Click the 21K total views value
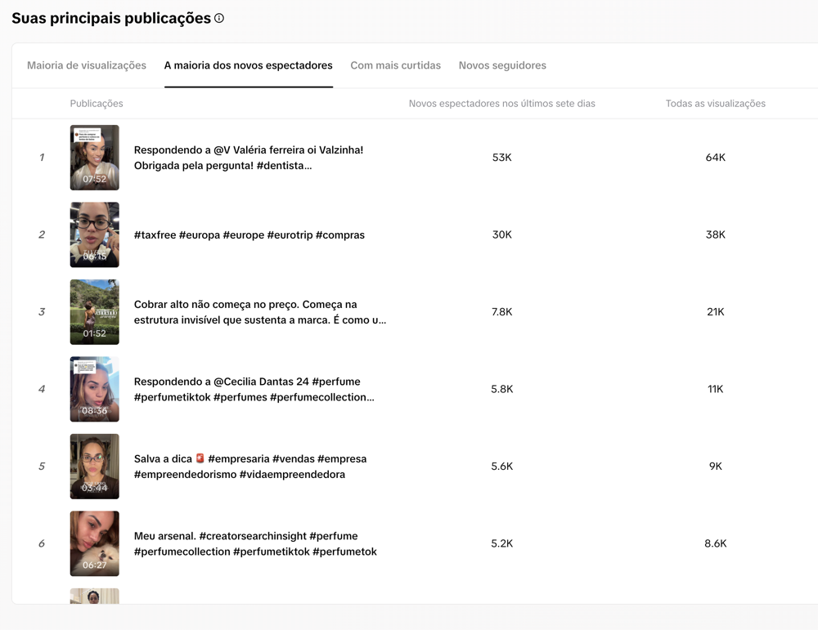The image size is (818, 630). point(715,311)
